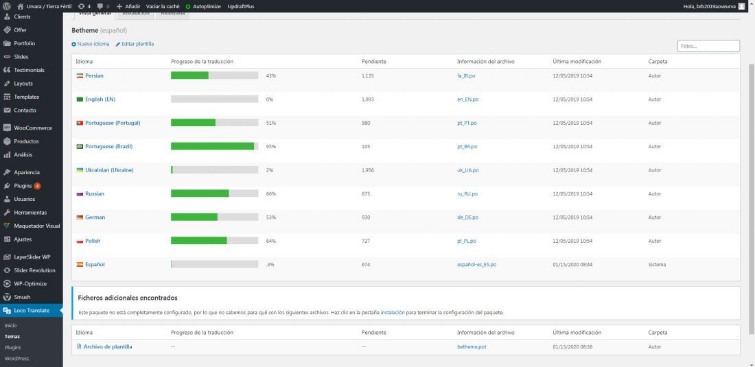Click Nuevo idioma link
This screenshot has height=367, width=755.
click(x=91, y=45)
